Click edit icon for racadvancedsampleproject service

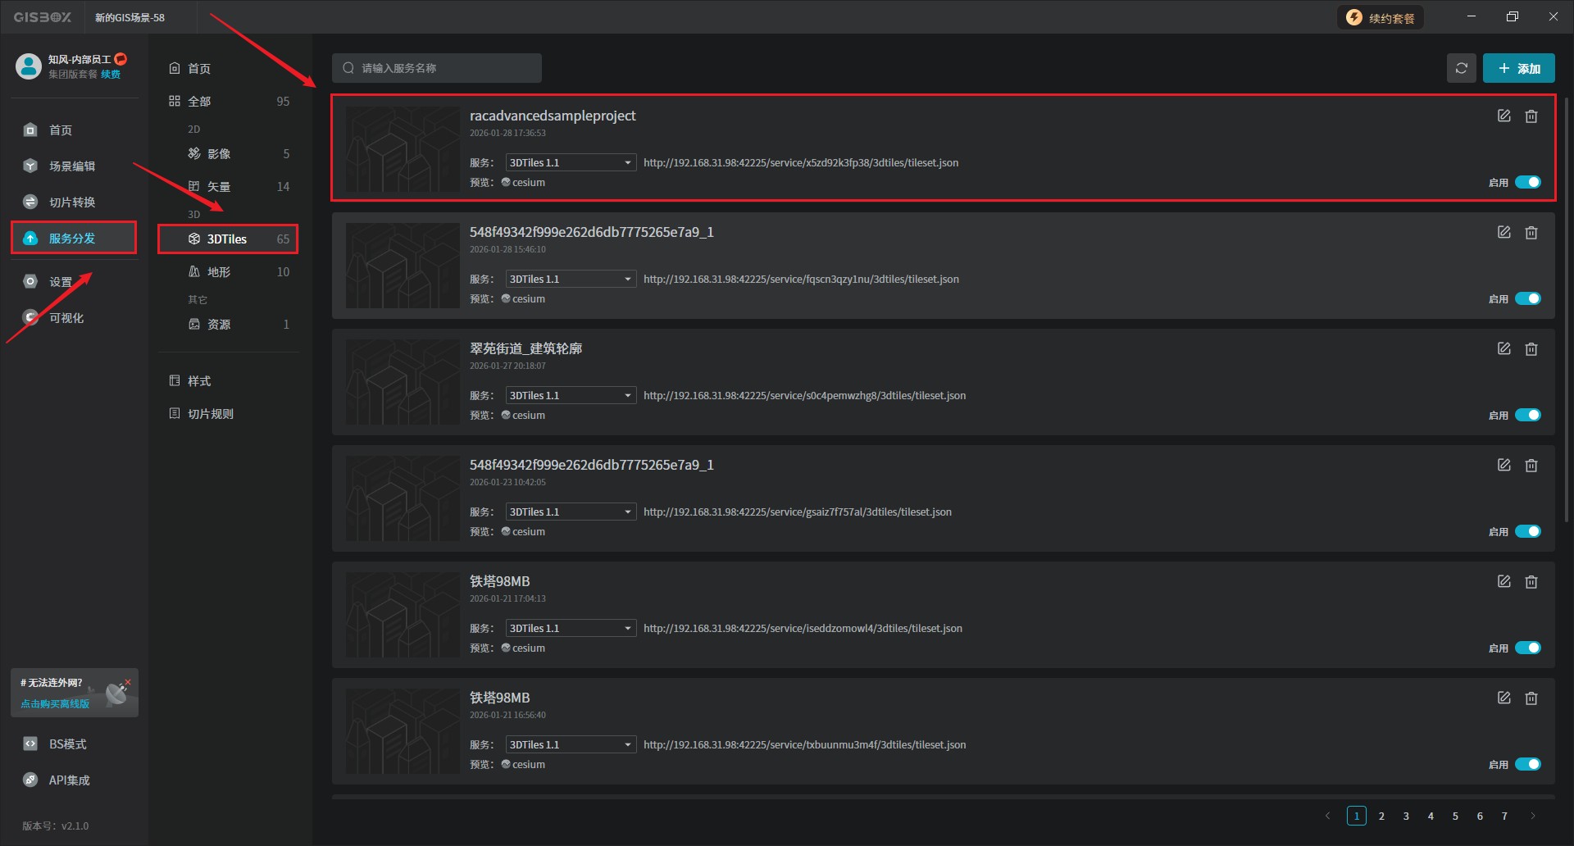tap(1503, 116)
